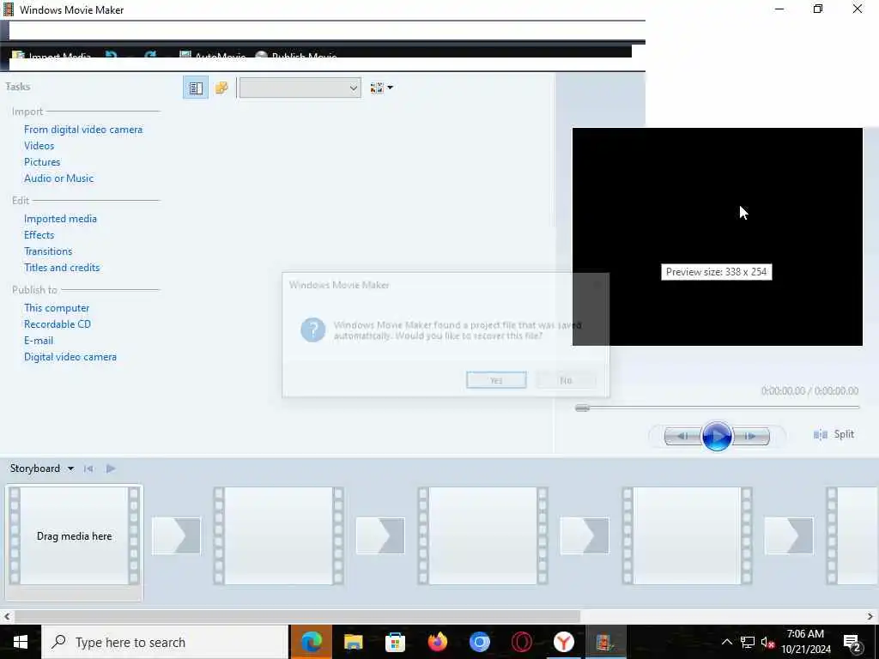Show hidden system tray icons
The height and width of the screenshot is (659, 879).
click(x=726, y=642)
